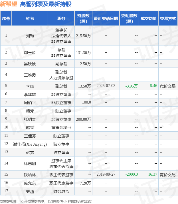This screenshot has width=178, height=204.
Task: Click the -2000.0 change value
Action: pos(132,174)
